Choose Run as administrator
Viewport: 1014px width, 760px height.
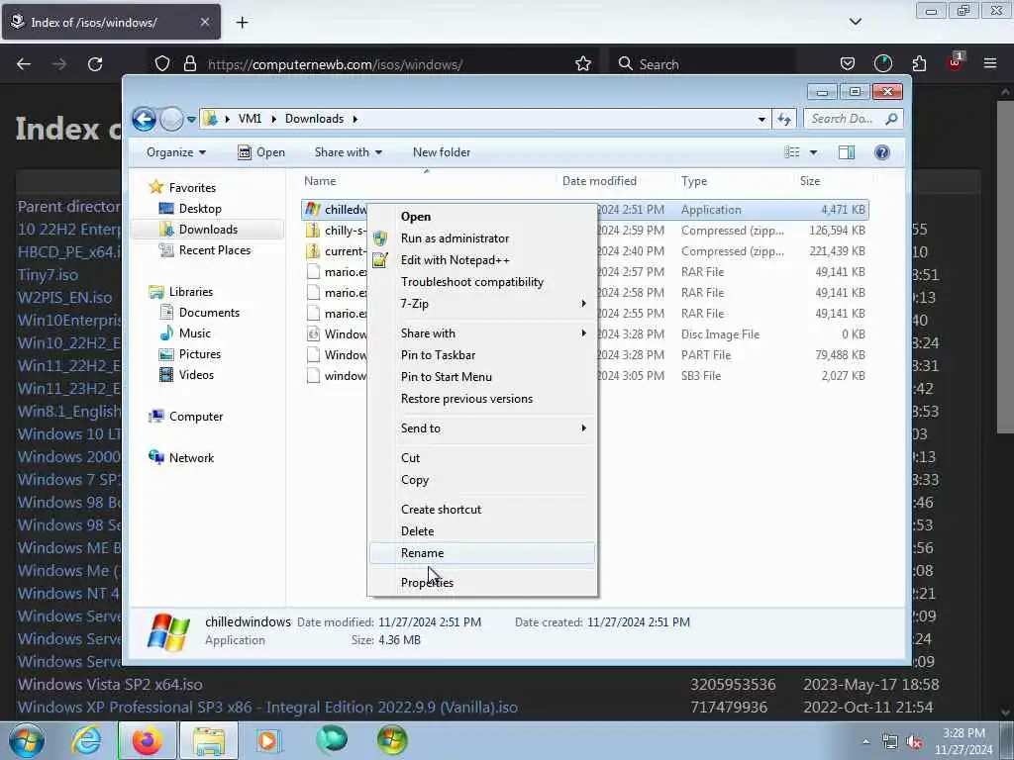(482, 238)
